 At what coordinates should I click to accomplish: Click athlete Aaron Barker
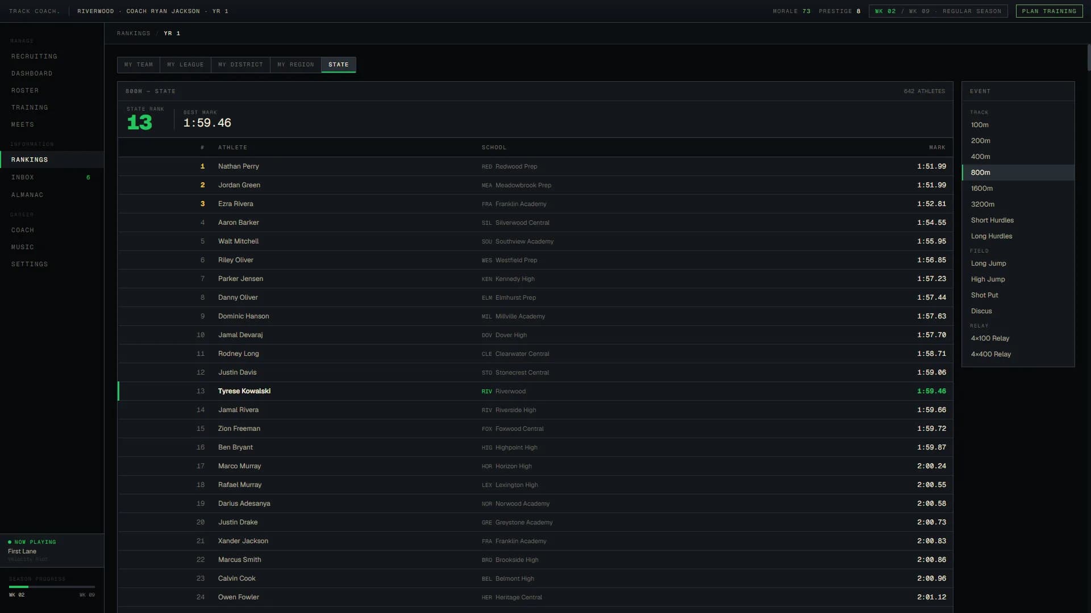coord(238,222)
